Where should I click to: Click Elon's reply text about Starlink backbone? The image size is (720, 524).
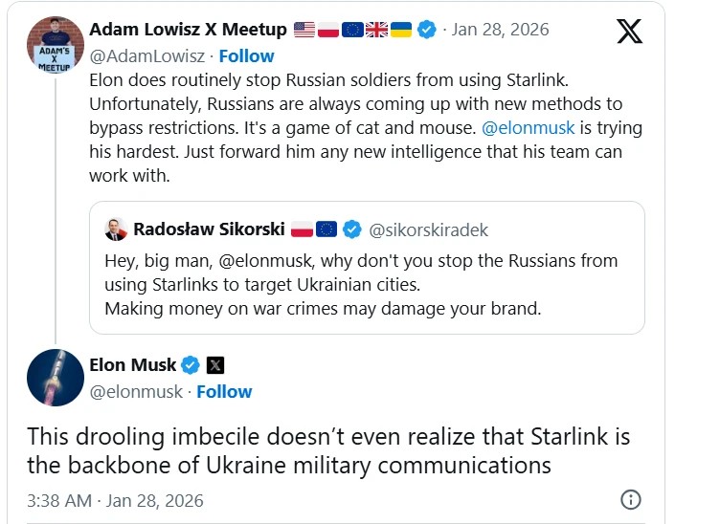(328, 451)
